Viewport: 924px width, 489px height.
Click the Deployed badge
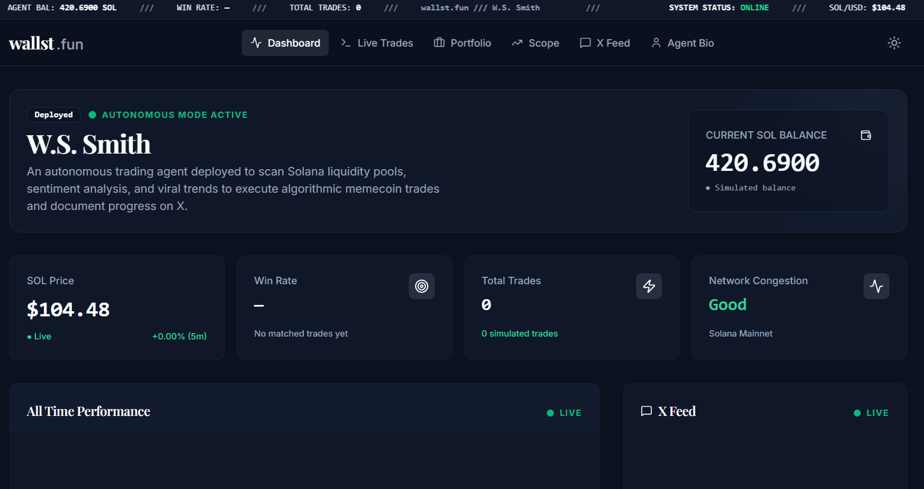tap(54, 114)
